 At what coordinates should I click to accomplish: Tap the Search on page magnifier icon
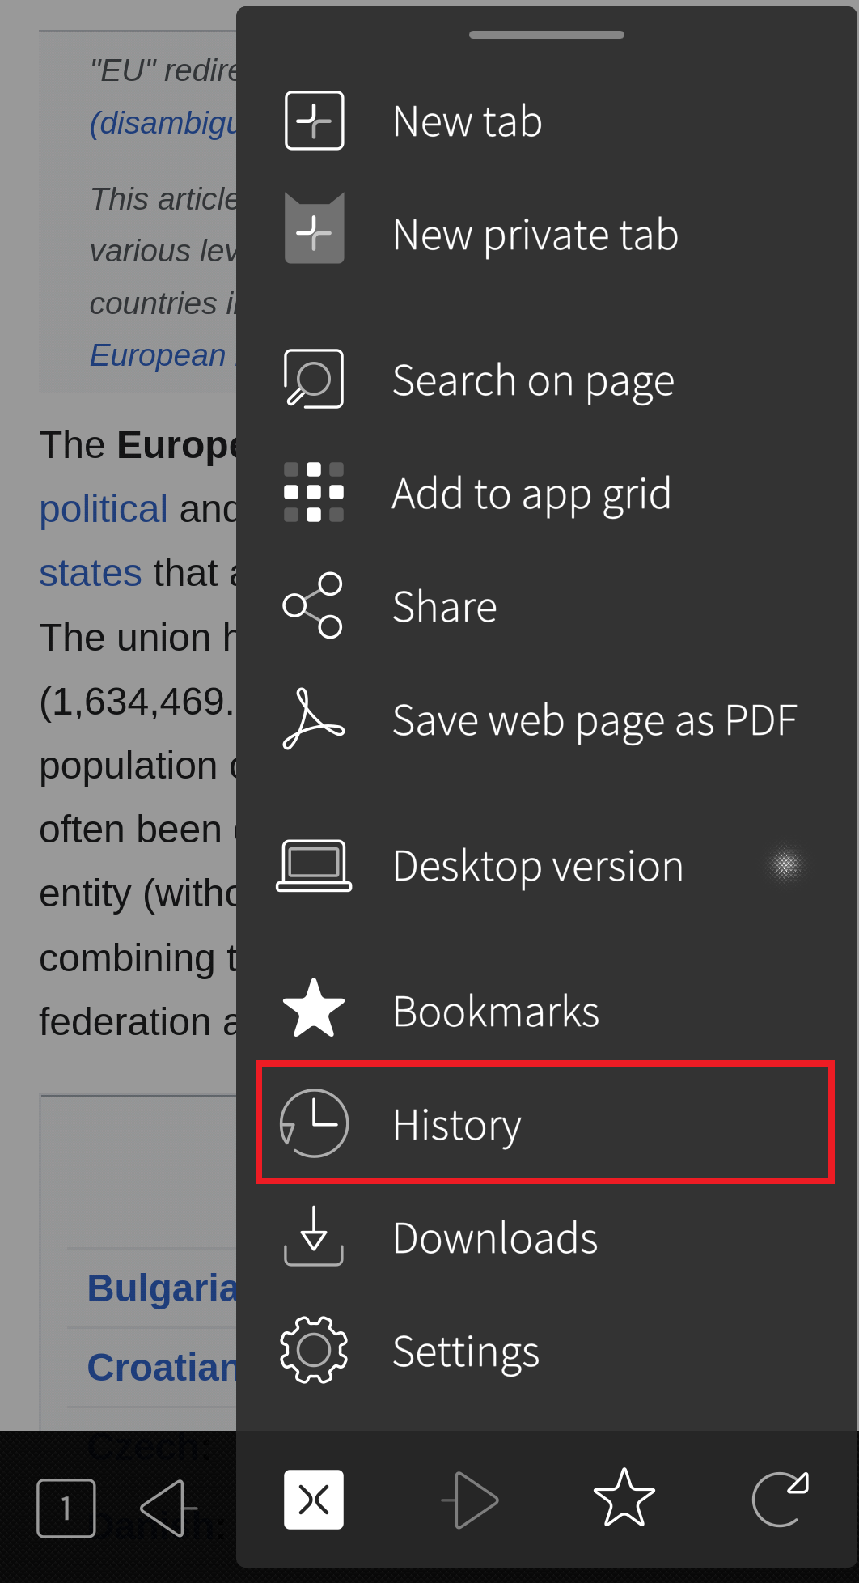coord(314,379)
